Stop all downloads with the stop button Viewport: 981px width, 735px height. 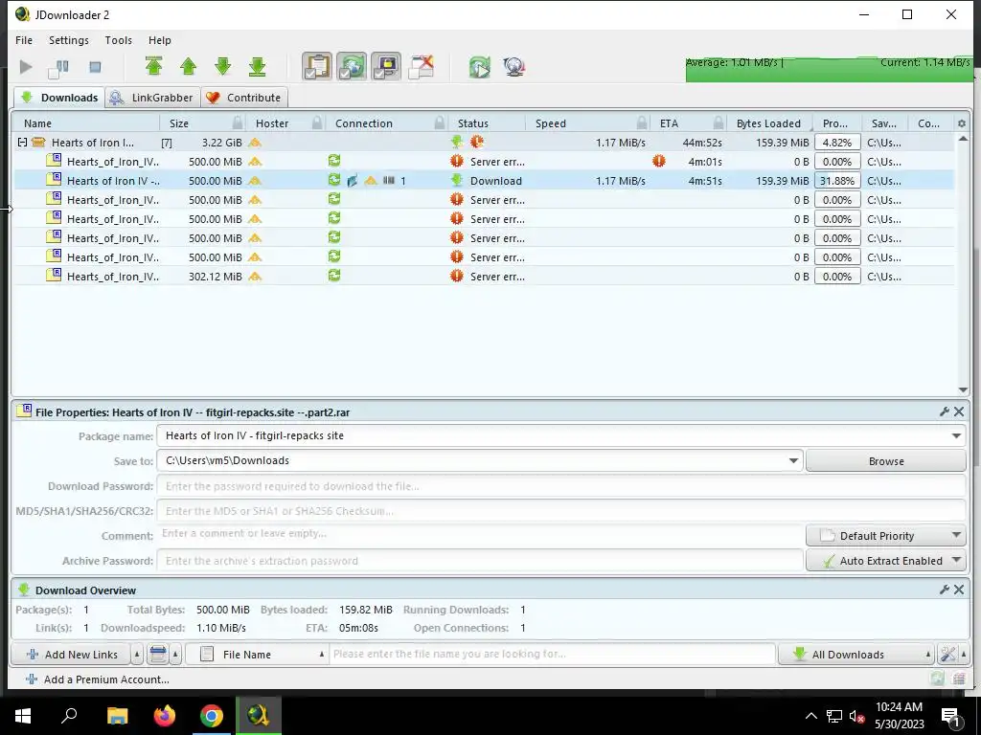[95, 67]
